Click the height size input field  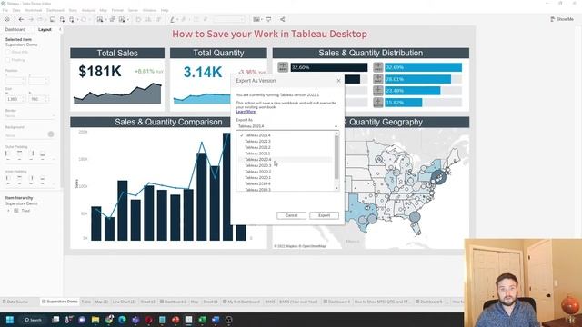[x=38, y=99]
